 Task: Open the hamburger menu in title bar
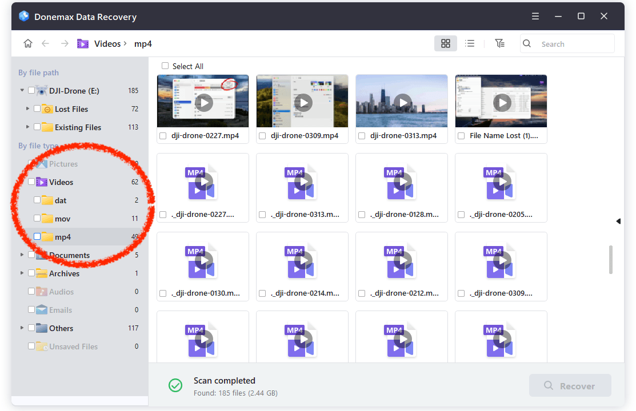(535, 16)
